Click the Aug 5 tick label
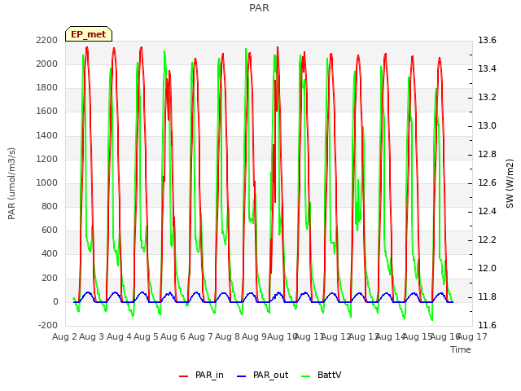The image size is (521, 391). [x=146, y=336]
